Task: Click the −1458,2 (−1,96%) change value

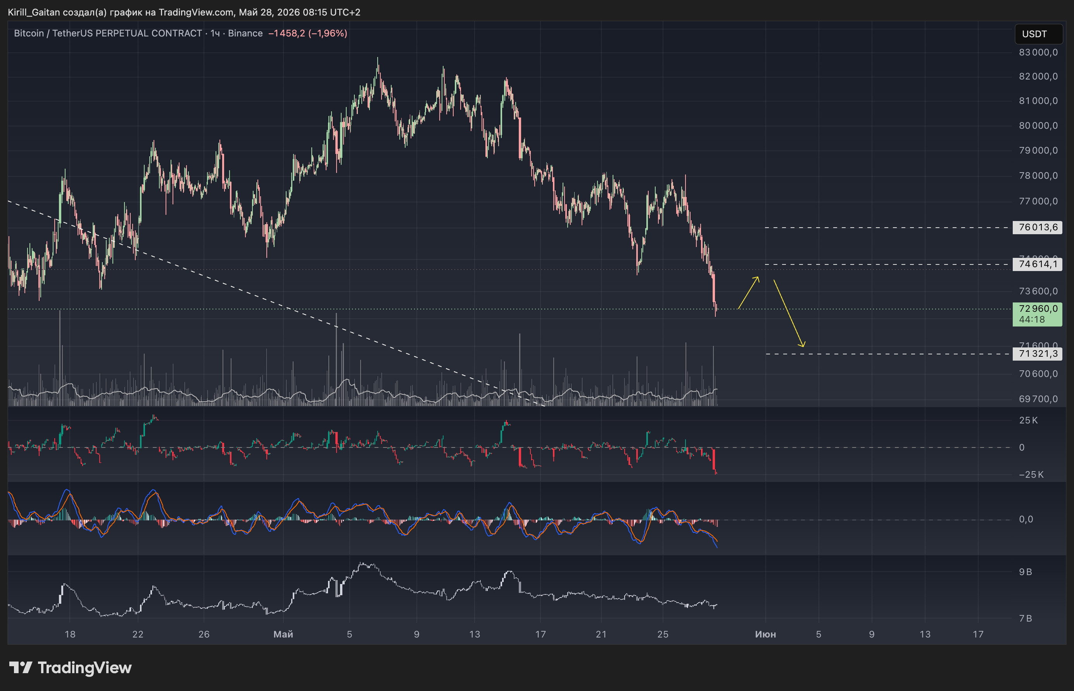Action: point(308,33)
